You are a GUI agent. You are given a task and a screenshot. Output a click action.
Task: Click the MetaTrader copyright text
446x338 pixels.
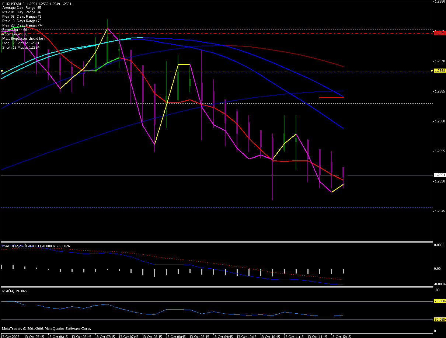click(46, 328)
